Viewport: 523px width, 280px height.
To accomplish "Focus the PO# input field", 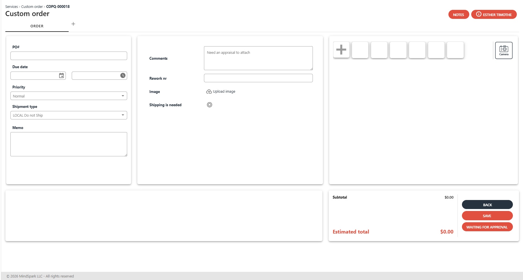I will 69,56.
